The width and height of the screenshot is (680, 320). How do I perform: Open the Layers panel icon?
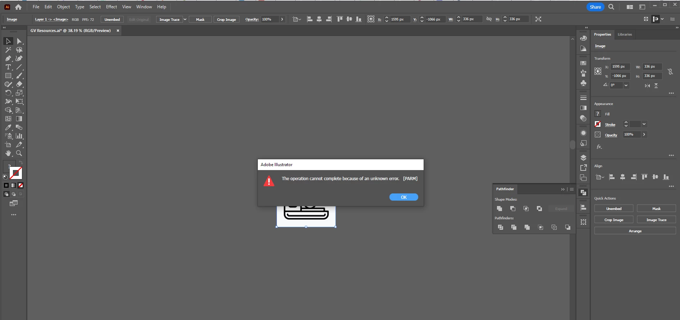583,157
